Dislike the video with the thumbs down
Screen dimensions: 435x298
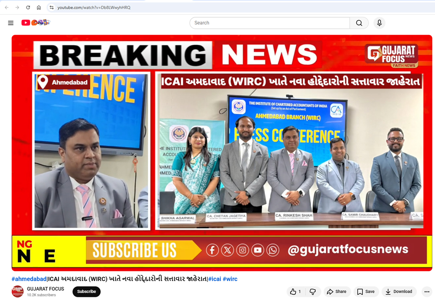point(312,292)
